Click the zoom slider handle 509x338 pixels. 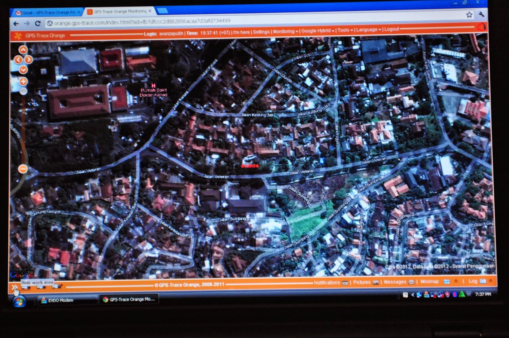click(x=23, y=91)
